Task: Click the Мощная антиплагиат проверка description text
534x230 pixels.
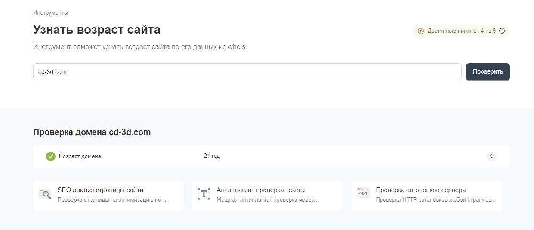Action: (268, 200)
